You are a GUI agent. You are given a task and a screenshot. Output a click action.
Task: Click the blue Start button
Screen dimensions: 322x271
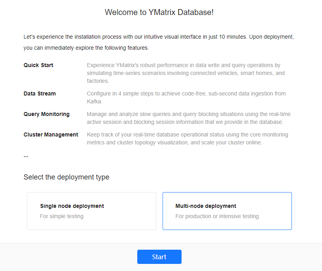159,257
